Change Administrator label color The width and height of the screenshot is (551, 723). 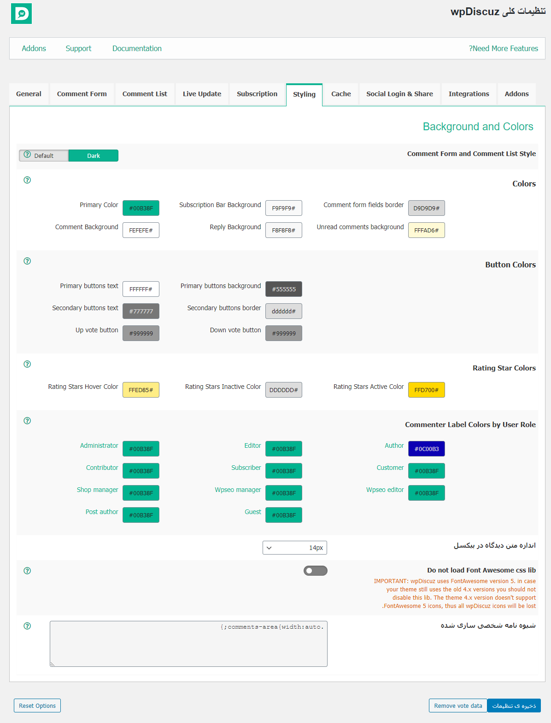141,449
